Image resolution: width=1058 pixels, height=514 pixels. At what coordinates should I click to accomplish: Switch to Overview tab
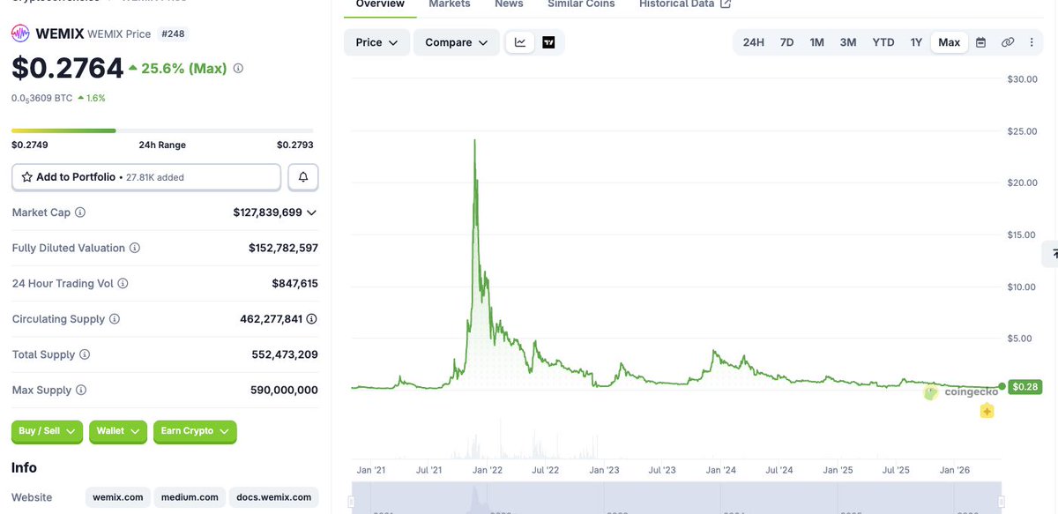[x=380, y=4]
